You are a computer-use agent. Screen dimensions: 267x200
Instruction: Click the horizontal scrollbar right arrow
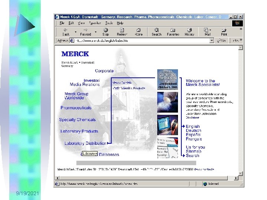click(236, 178)
